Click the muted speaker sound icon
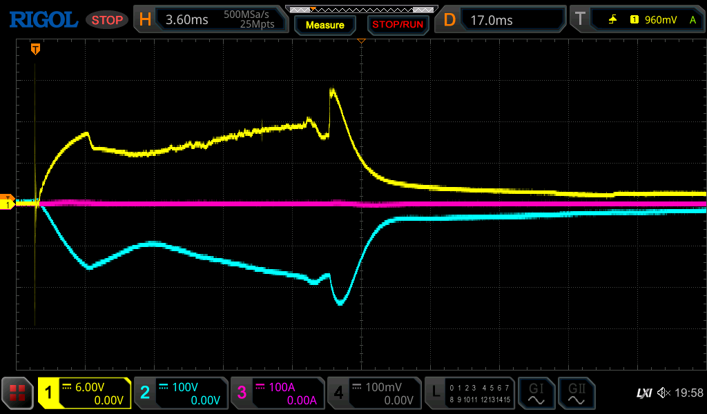 point(664,393)
